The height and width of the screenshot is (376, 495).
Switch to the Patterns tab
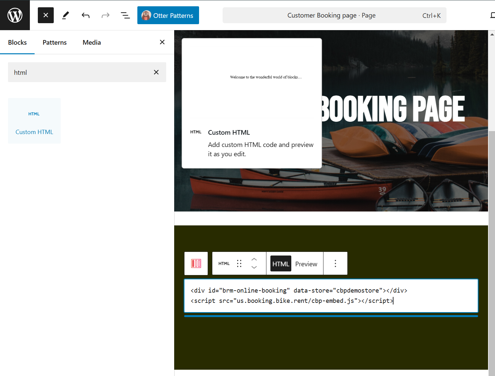pos(55,42)
